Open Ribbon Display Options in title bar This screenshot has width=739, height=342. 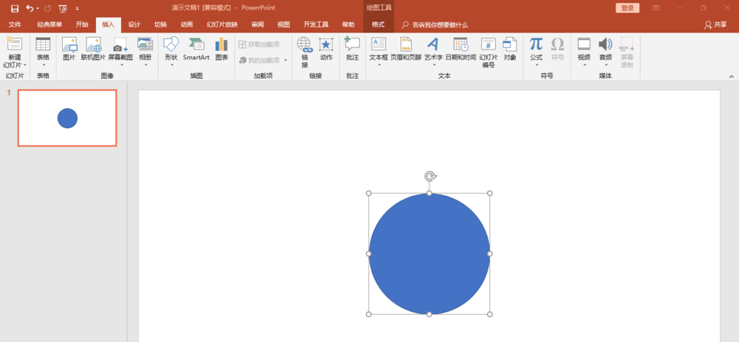tap(656, 8)
